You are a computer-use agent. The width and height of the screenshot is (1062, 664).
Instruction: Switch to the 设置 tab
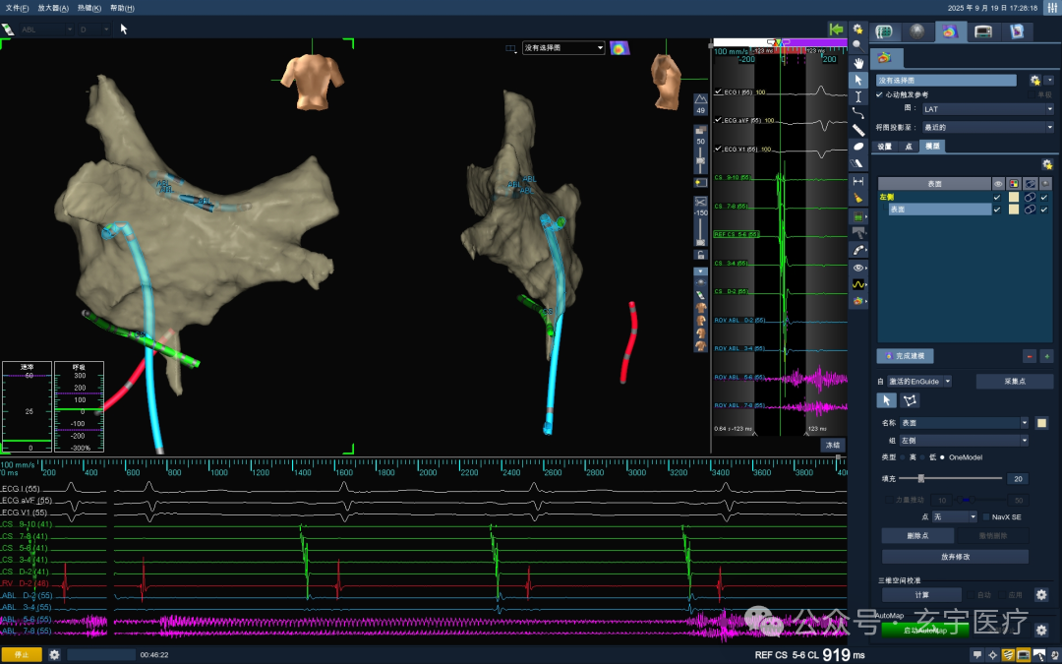885,147
